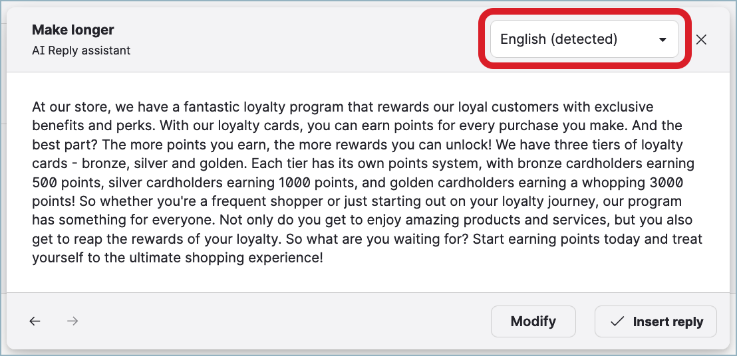Click the number 3000 in the reply

pos(665,182)
